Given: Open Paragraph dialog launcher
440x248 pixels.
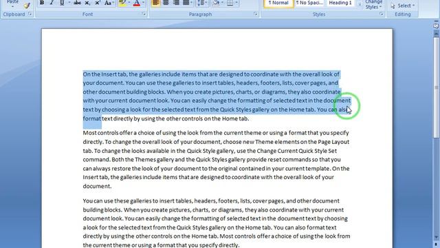Looking at the screenshot, I should click(255, 14).
